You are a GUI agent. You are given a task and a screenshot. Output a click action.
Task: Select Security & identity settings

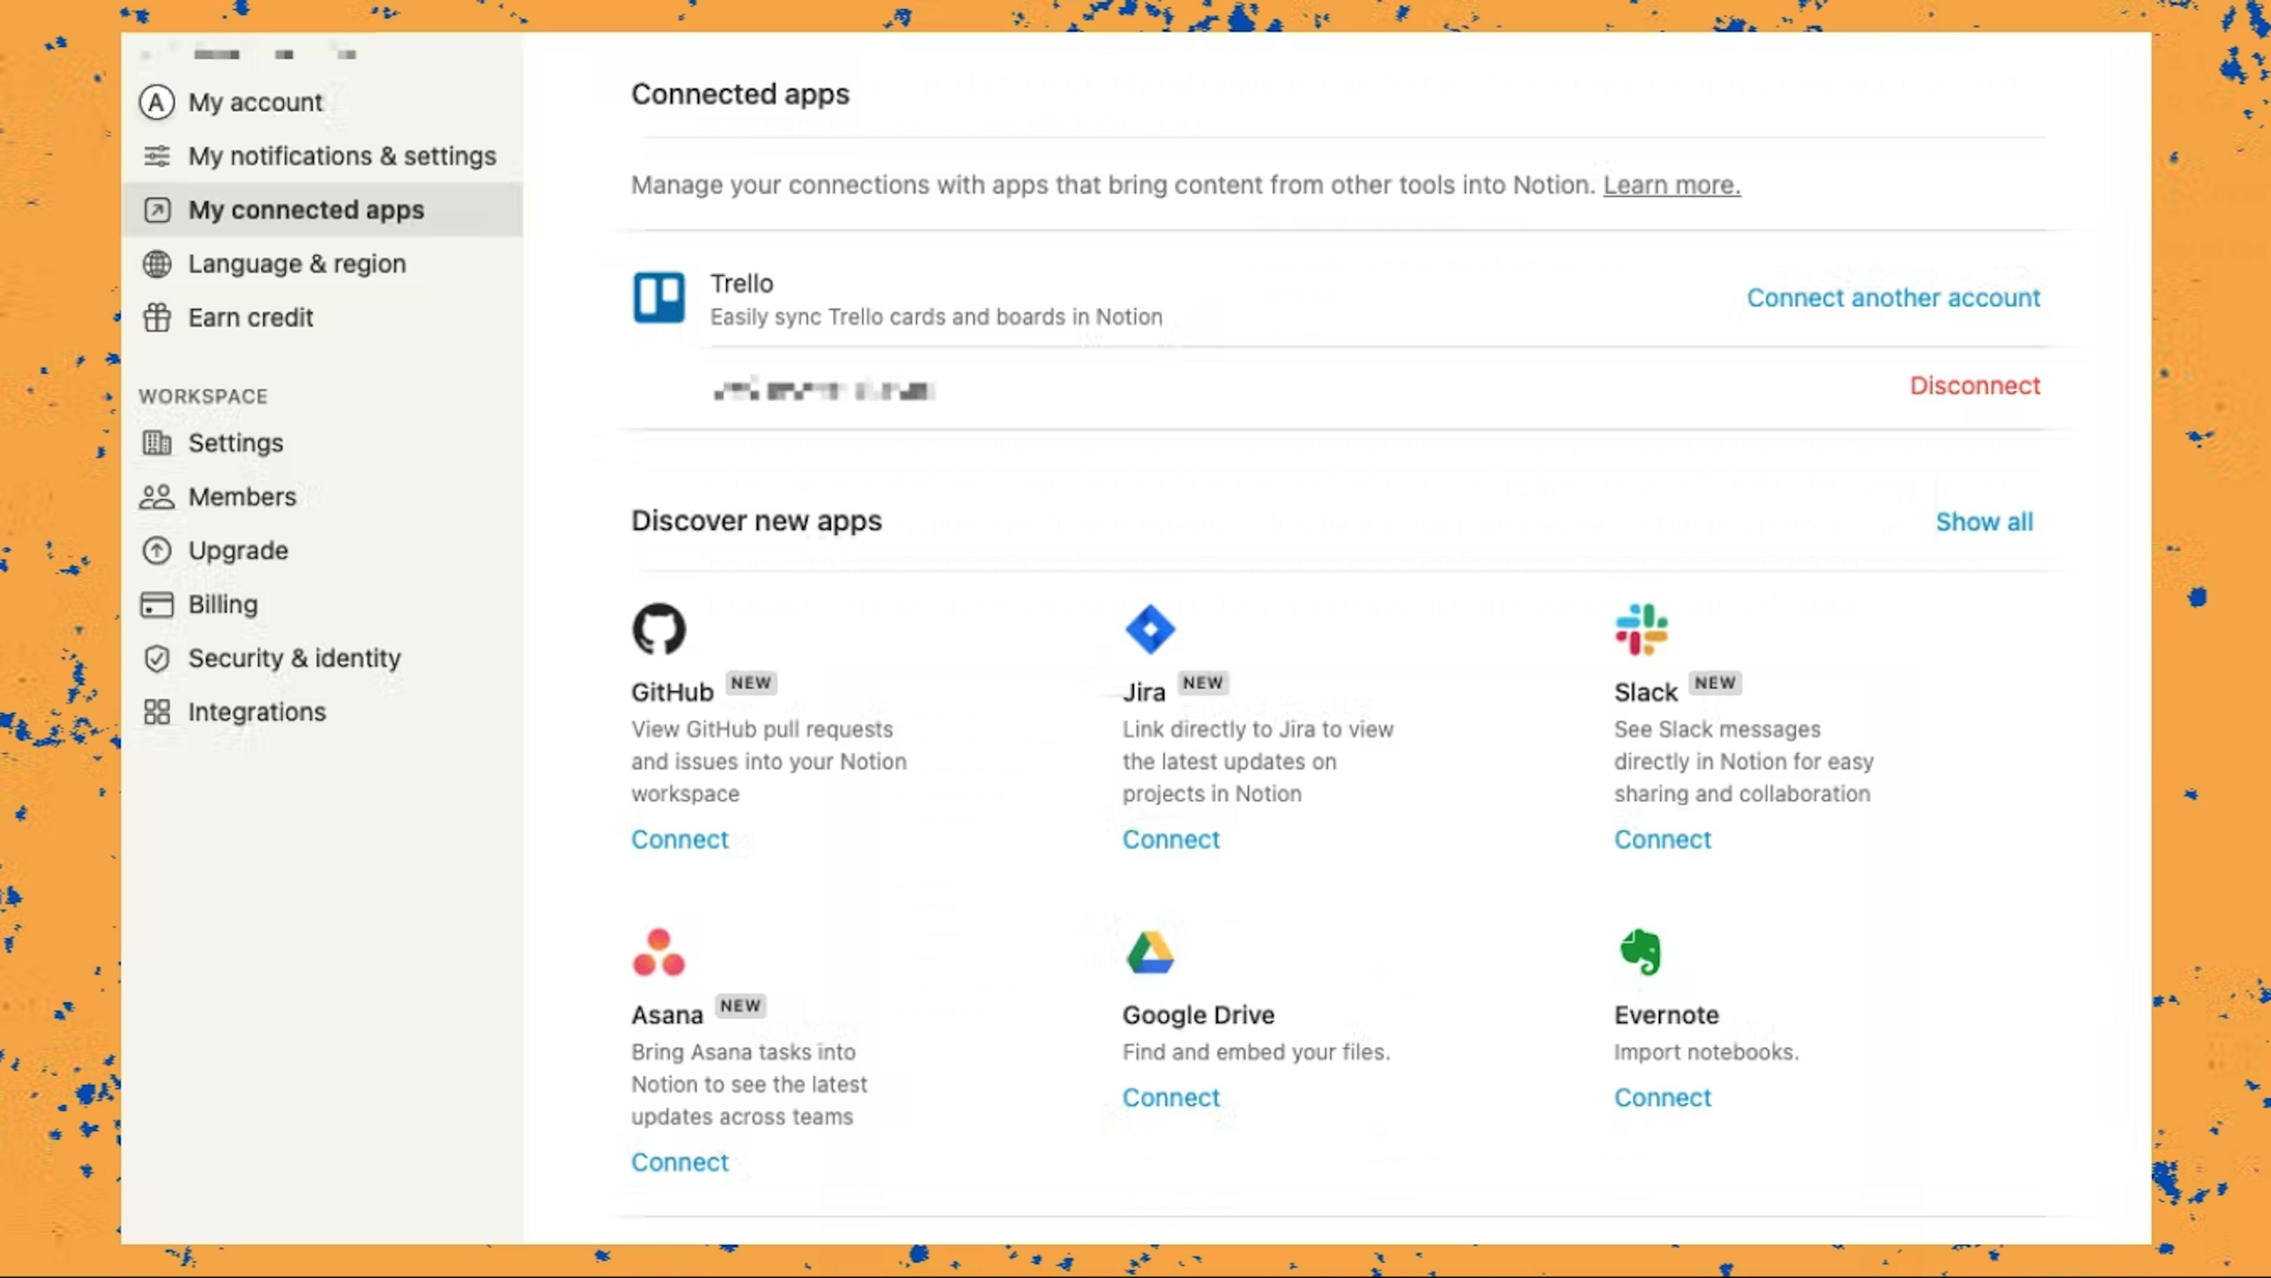pos(293,657)
